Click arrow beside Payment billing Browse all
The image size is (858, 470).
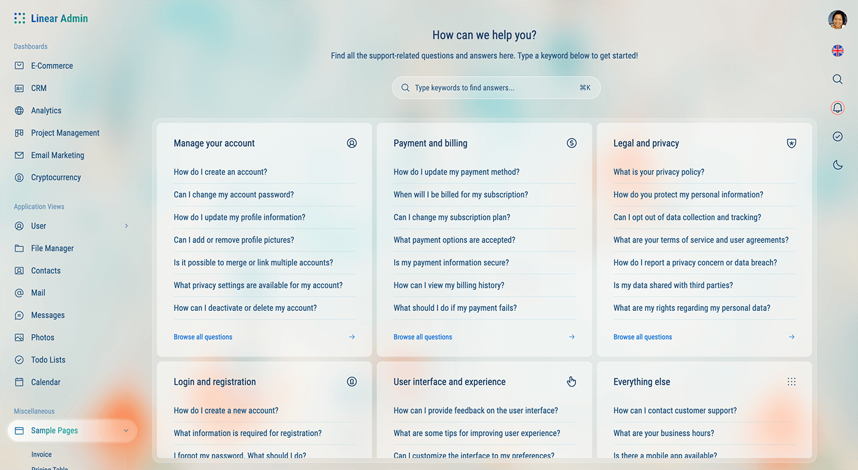point(572,337)
